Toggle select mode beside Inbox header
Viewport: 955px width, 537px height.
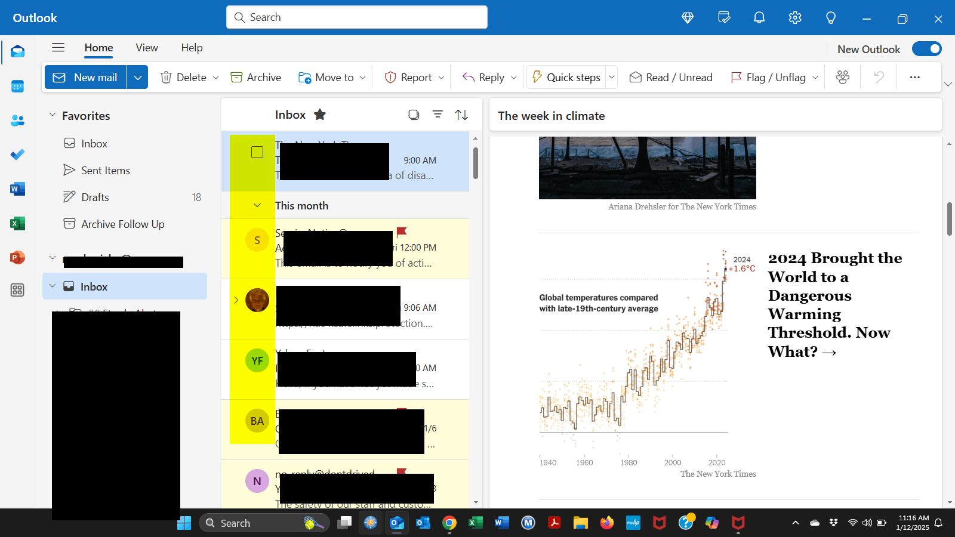point(413,115)
